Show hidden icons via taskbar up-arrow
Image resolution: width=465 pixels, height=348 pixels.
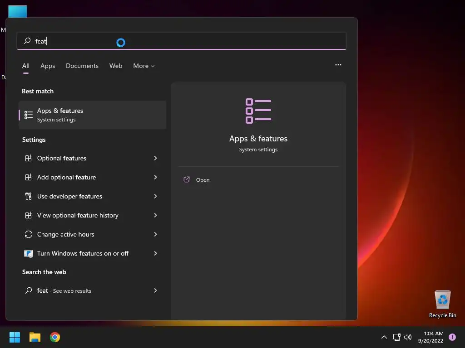pos(384,337)
